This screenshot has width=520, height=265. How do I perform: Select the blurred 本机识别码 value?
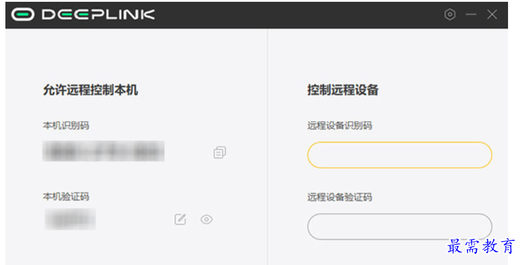(x=104, y=152)
